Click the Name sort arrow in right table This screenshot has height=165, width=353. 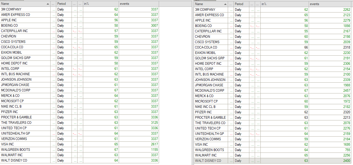coord(225,4)
